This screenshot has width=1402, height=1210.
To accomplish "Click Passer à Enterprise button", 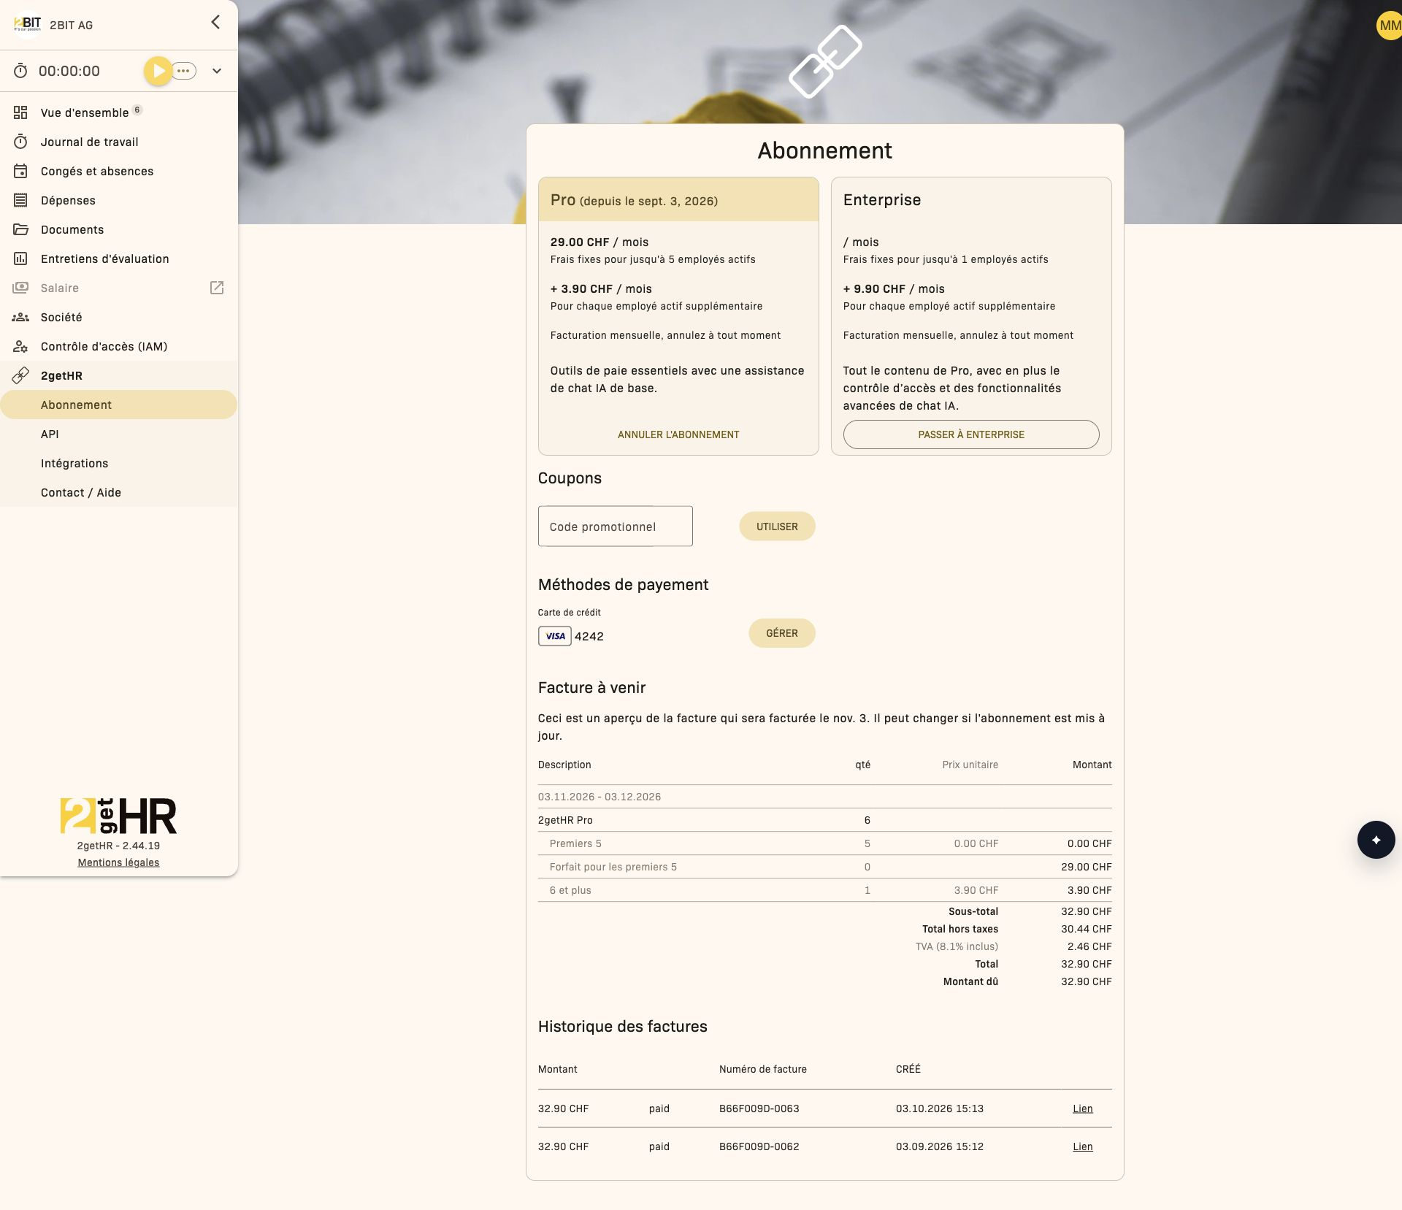I will (971, 434).
